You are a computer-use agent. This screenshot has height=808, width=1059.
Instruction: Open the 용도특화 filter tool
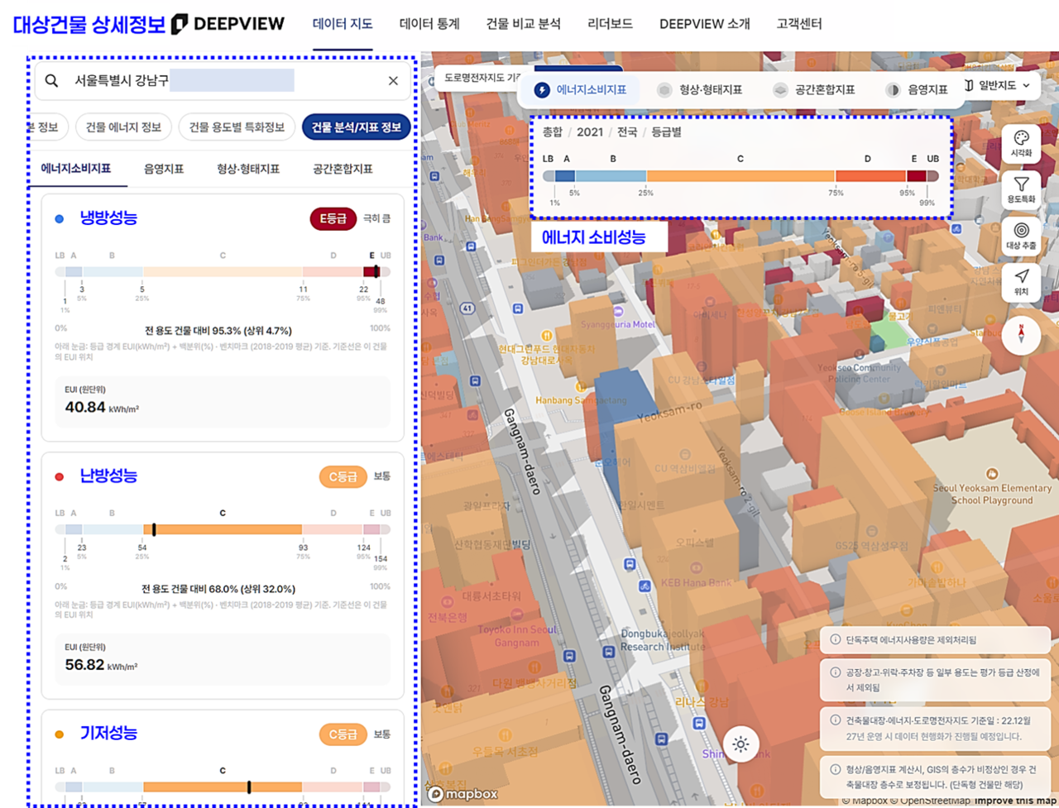coord(1021,189)
